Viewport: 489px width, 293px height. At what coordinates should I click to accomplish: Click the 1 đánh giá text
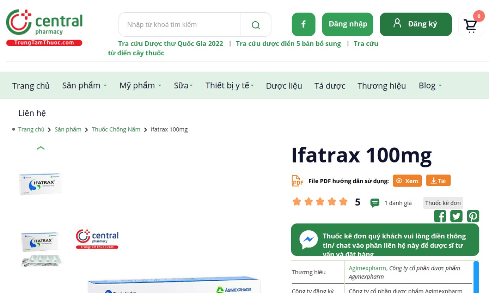click(398, 203)
